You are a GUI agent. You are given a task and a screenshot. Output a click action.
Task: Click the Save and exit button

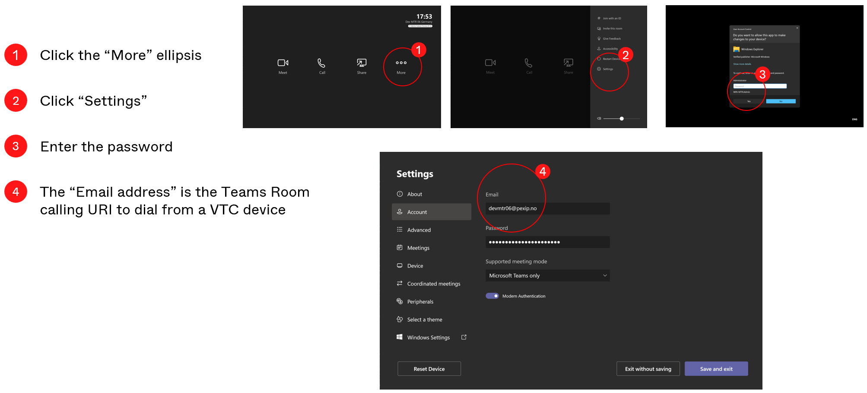[x=716, y=369]
